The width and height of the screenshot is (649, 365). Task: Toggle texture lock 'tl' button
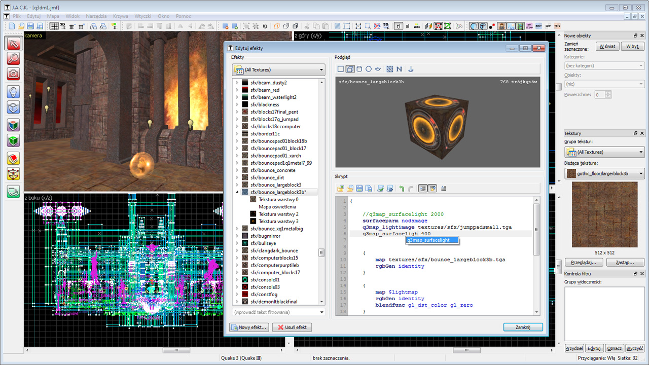coord(398,26)
